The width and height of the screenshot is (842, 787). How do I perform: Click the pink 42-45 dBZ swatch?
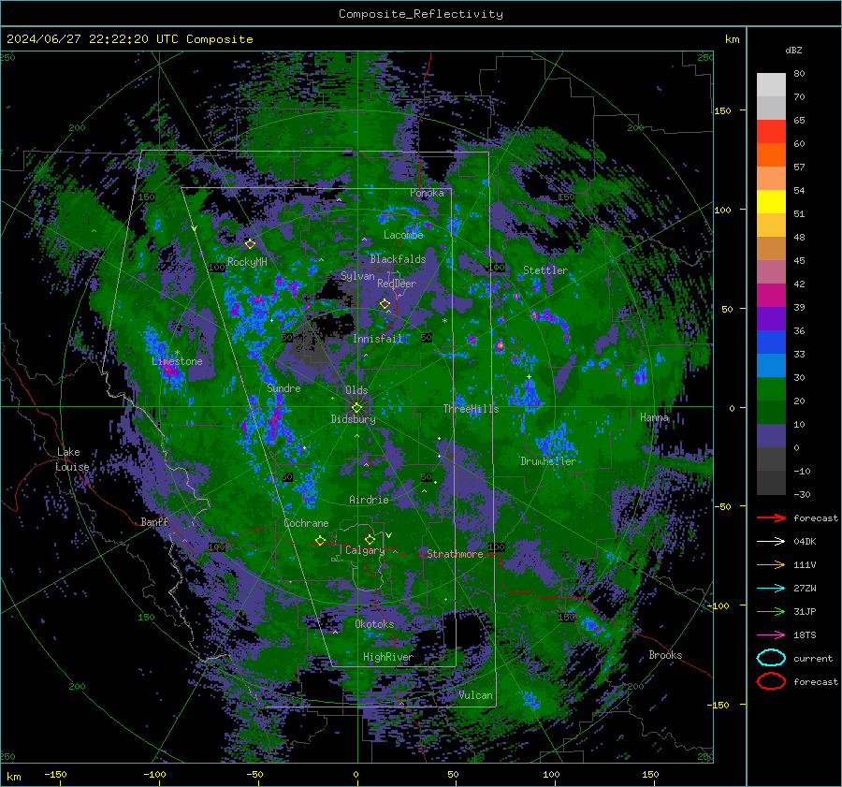771,272
